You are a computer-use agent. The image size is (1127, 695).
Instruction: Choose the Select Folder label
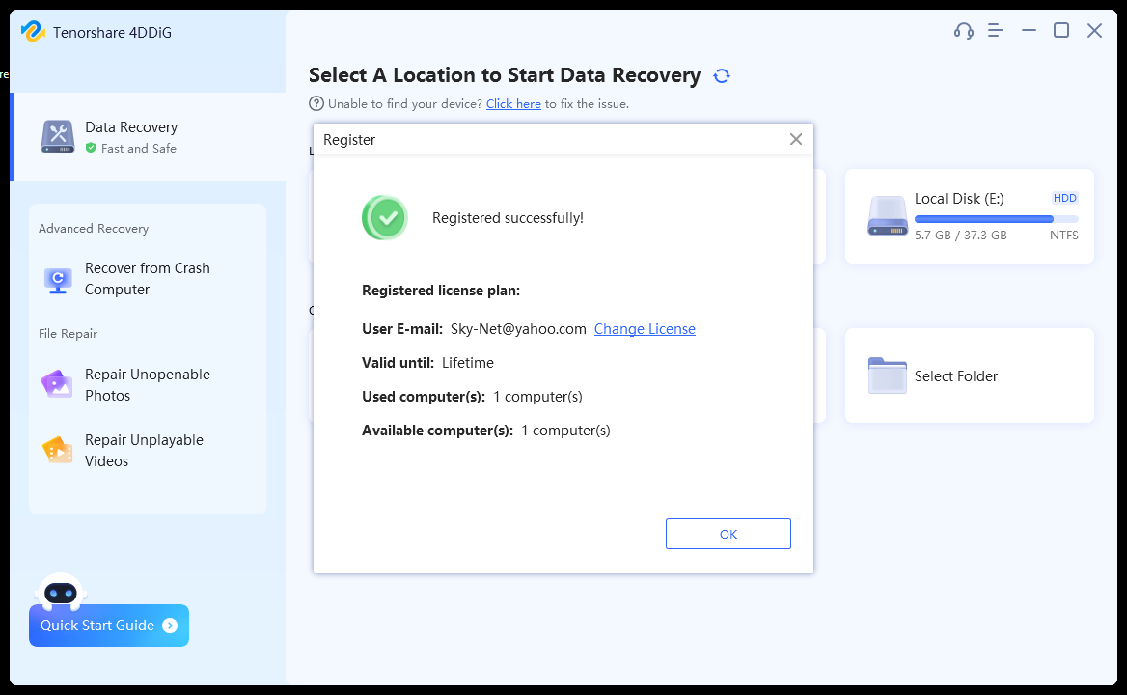tap(956, 375)
